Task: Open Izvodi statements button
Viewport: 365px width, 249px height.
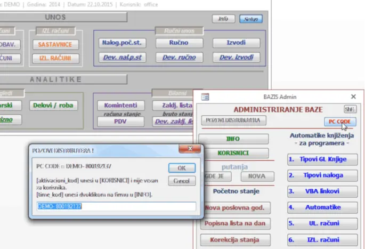Action: tap(236, 43)
